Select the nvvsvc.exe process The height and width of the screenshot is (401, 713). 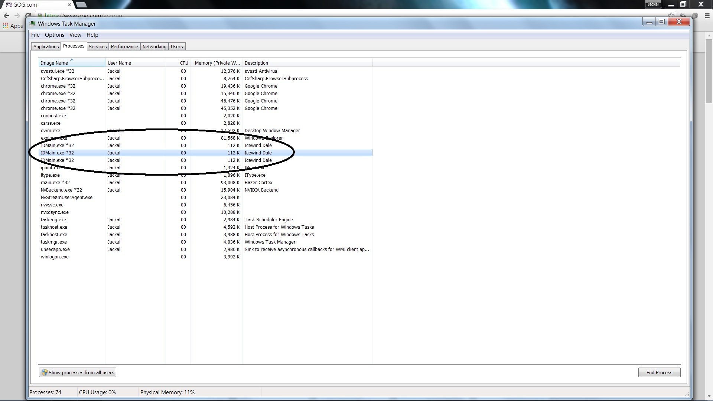tap(205, 205)
